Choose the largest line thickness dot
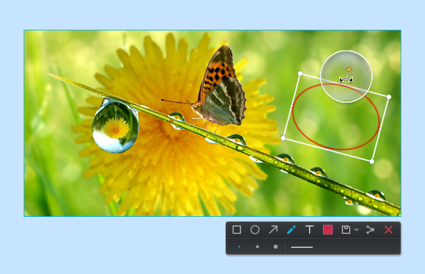 pyautogui.click(x=276, y=247)
